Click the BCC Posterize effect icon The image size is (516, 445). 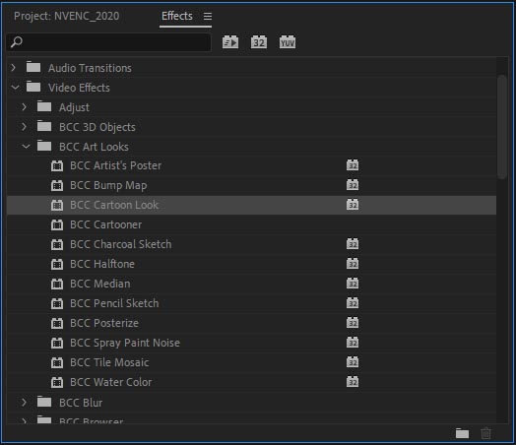(57, 323)
